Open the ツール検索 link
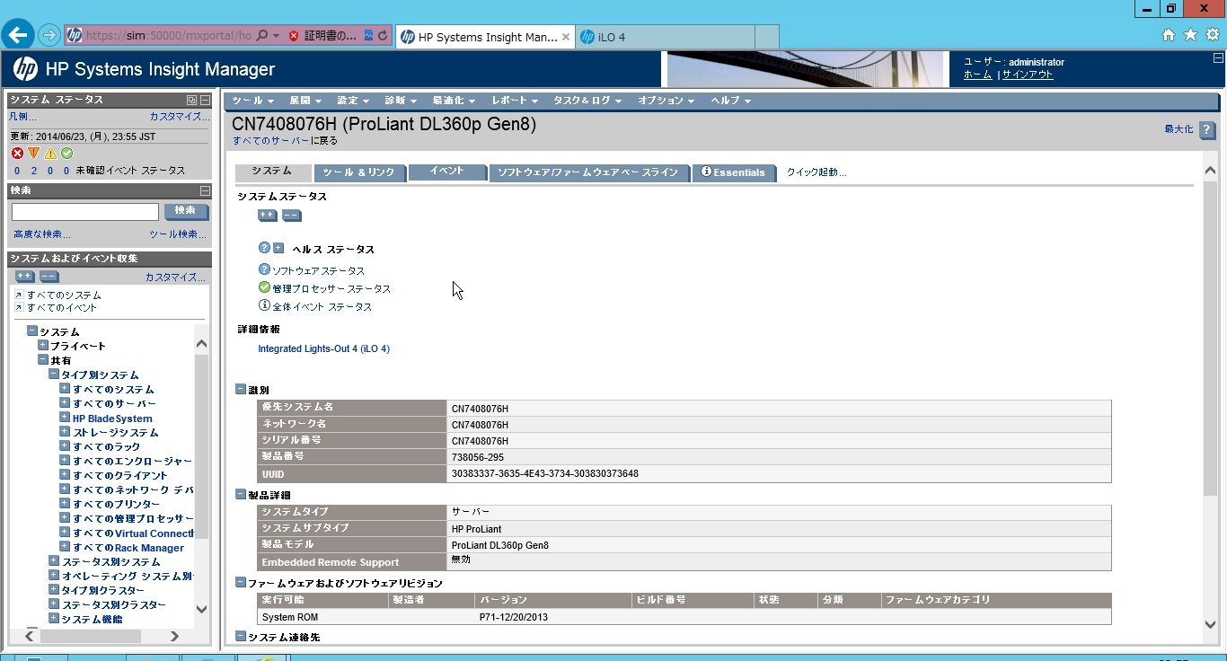This screenshot has width=1227, height=661. pyautogui.click(x=178, y=234)
